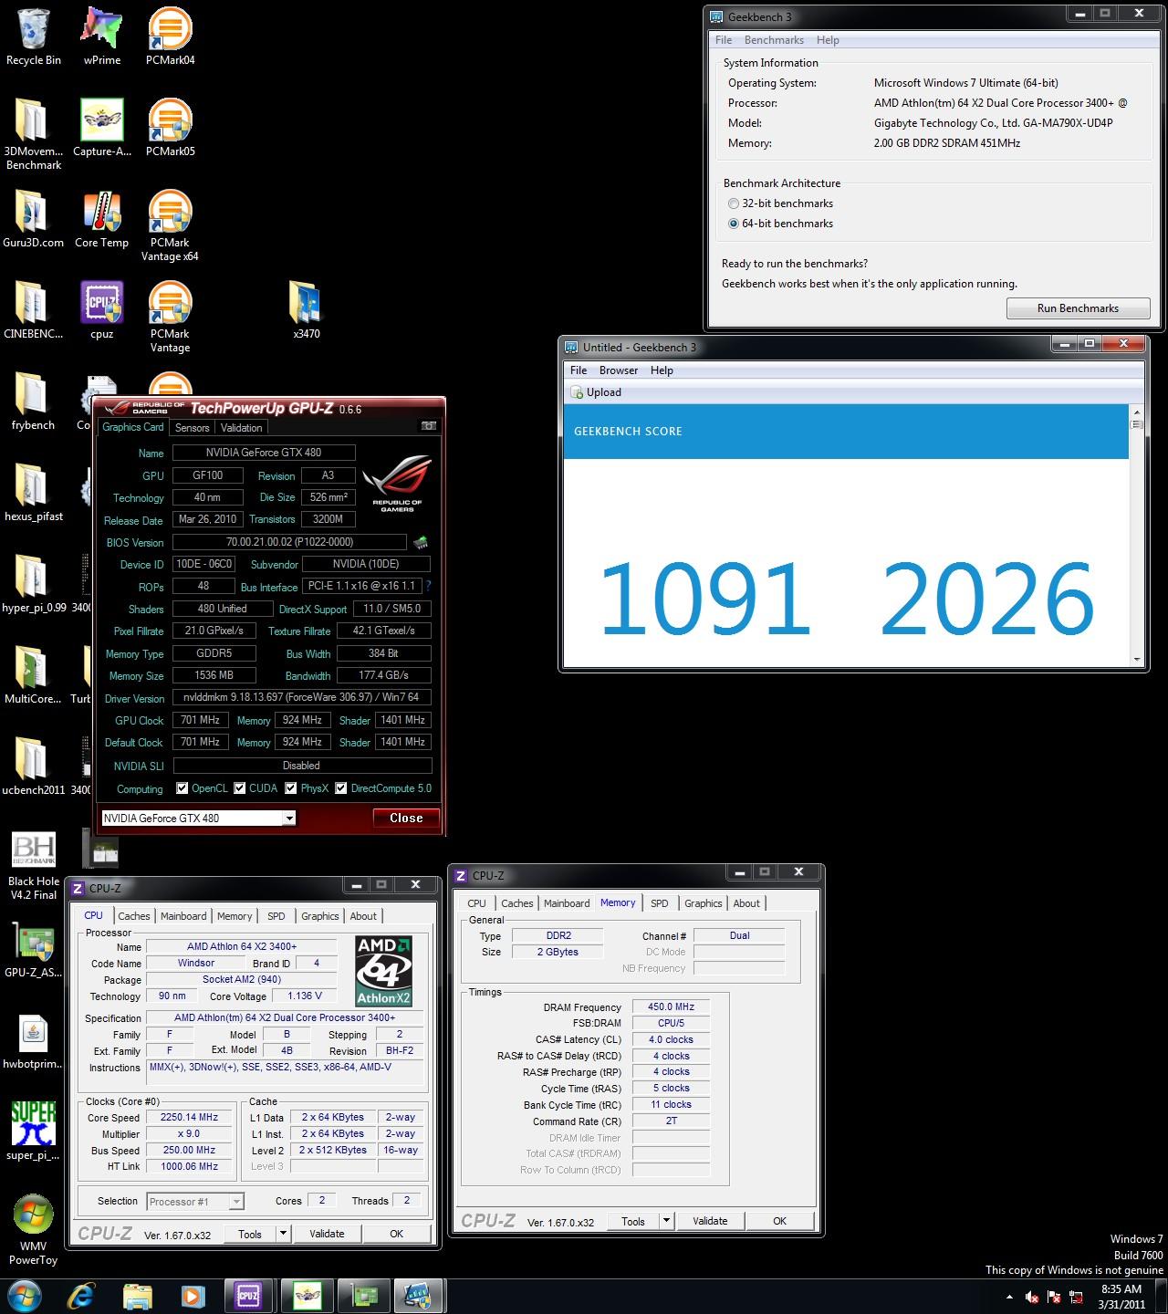Screen dimensions: 1168x1314
Task: Click the Upload button in Geekbench results
Action: coord(596,392)
